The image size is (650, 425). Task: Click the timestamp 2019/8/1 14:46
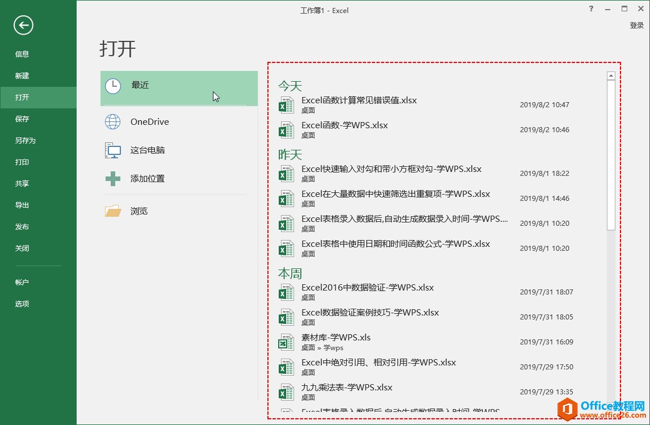544,199
